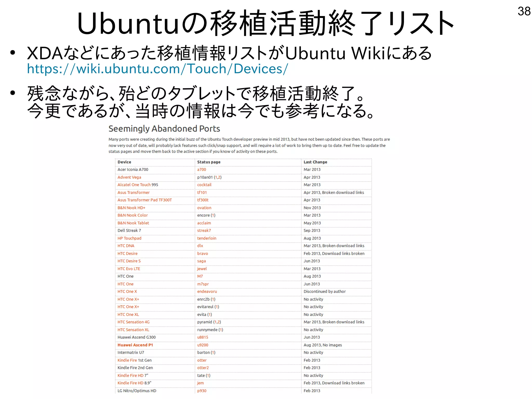Open the p930 status page link
The width and height of the screenshot is (532, 399).
tap(202, 391)
